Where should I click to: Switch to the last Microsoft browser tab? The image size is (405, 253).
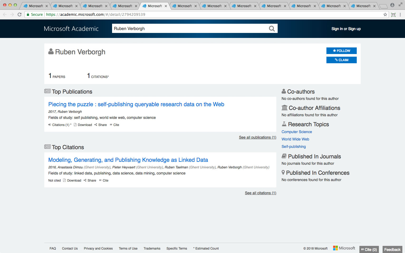point(363,6)
